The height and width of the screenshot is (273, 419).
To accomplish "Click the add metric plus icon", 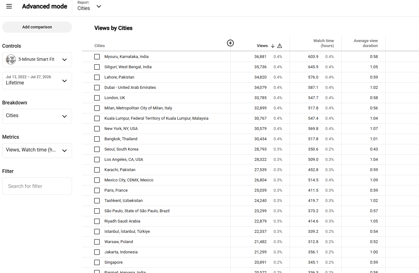I will (230, 43).
